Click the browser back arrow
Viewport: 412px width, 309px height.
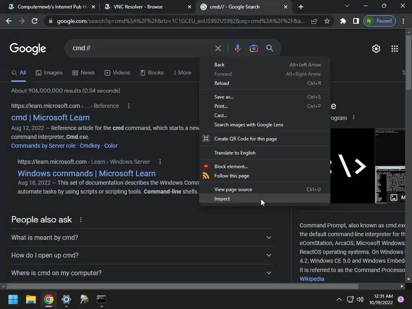(x=9, y=21)
